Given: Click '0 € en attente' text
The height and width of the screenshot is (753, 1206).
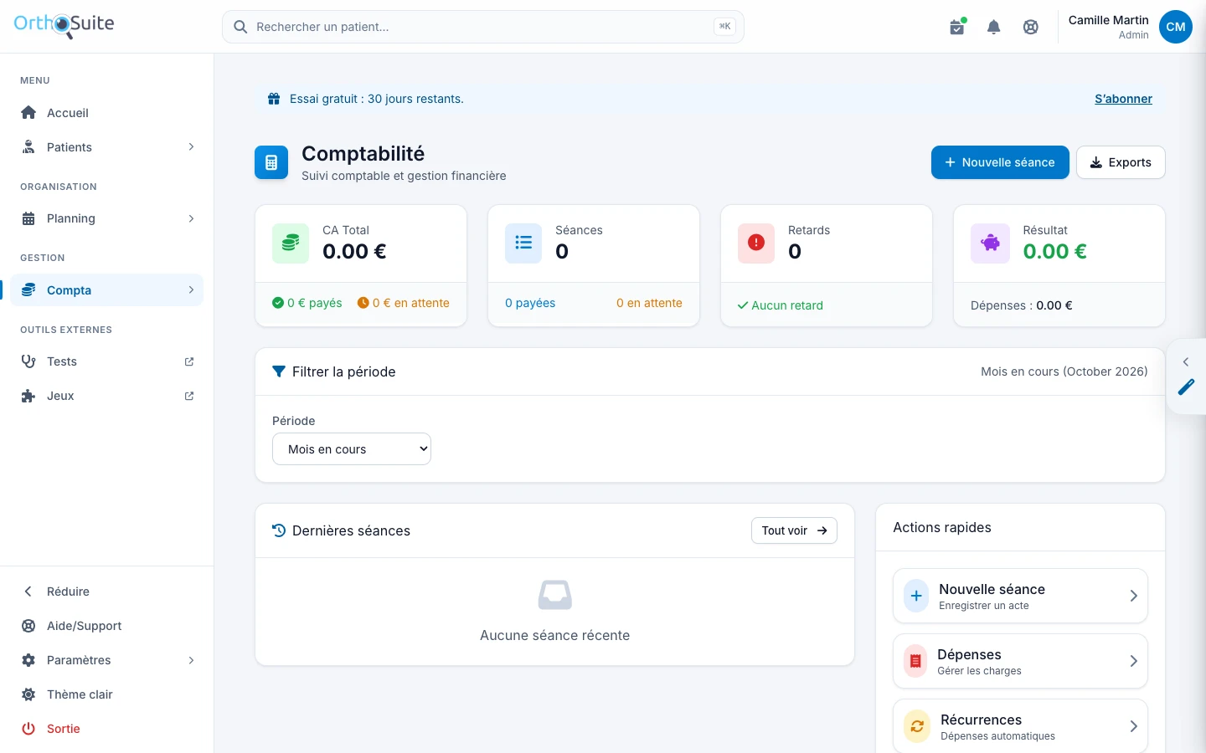Looking at the screenshot, I should click(410, 303).
